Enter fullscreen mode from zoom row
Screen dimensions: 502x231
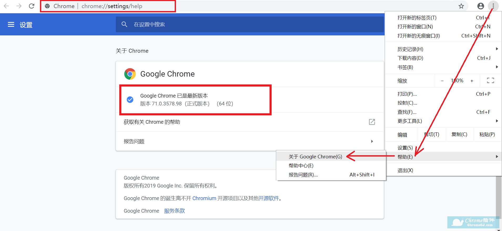tap(490, 80)
